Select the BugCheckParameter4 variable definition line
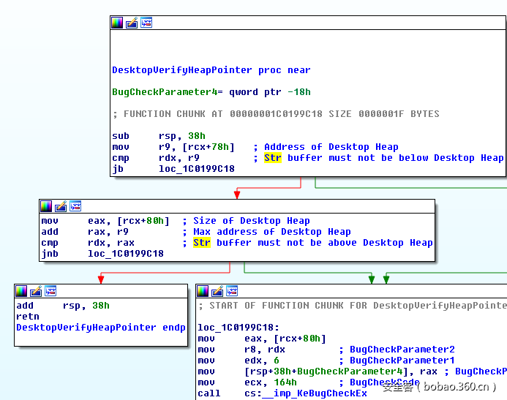This screenshot has width=507, height=400. pyautogui.click(x=211, y=92)
